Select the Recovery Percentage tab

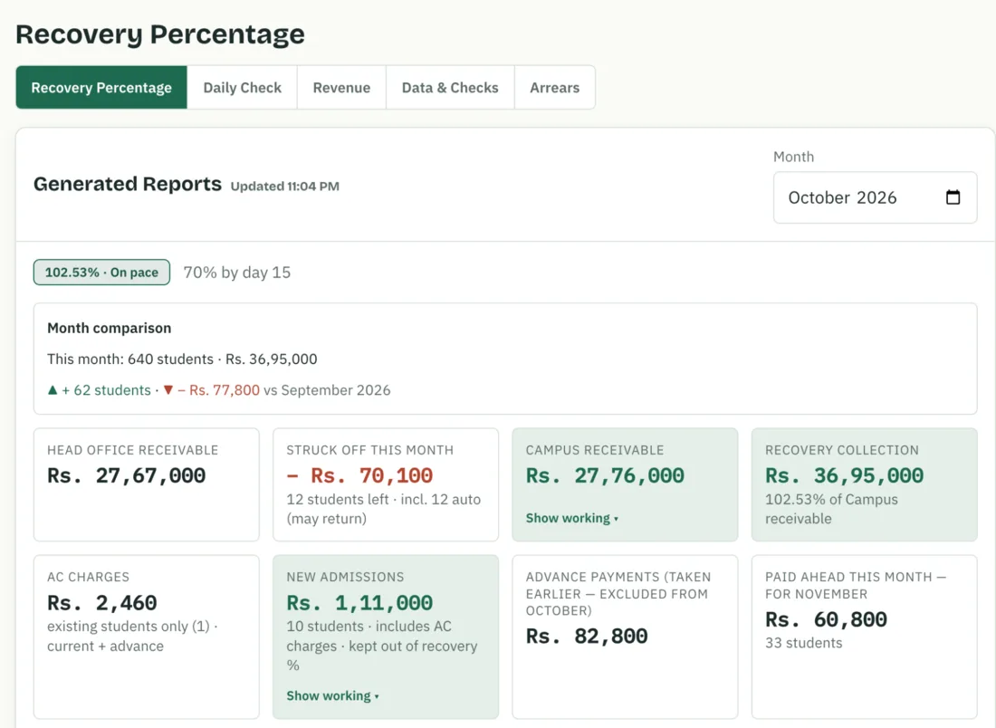[101, 88]
